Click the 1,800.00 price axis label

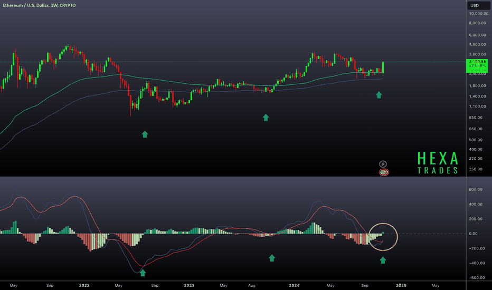[477, 86]
